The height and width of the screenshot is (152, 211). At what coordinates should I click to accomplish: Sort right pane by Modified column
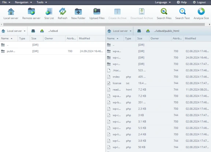click(x=197, y=38)
